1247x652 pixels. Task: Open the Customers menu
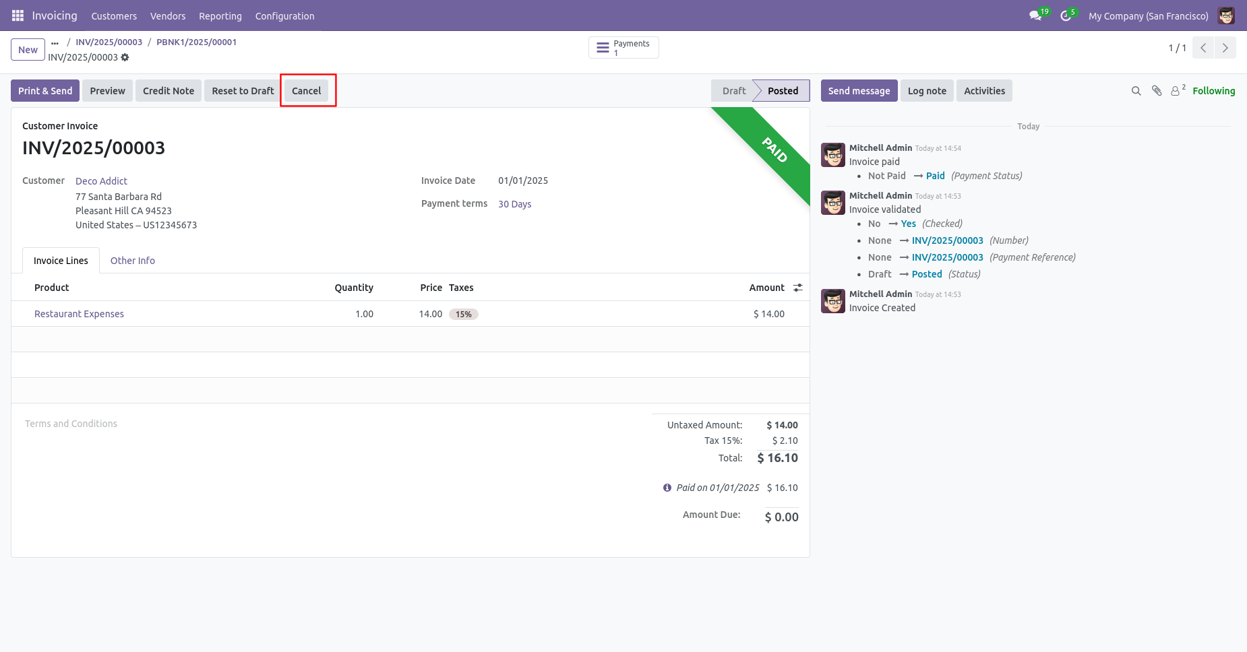pos(114,16)
